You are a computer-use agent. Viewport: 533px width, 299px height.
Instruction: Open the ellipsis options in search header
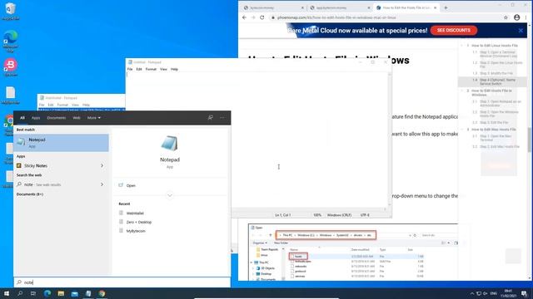[x=222, y=118]
